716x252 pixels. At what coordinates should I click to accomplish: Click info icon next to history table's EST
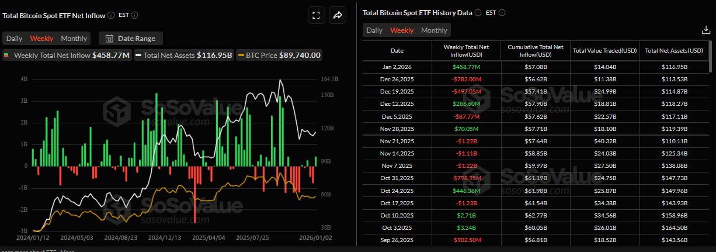[x=502, y=12]
